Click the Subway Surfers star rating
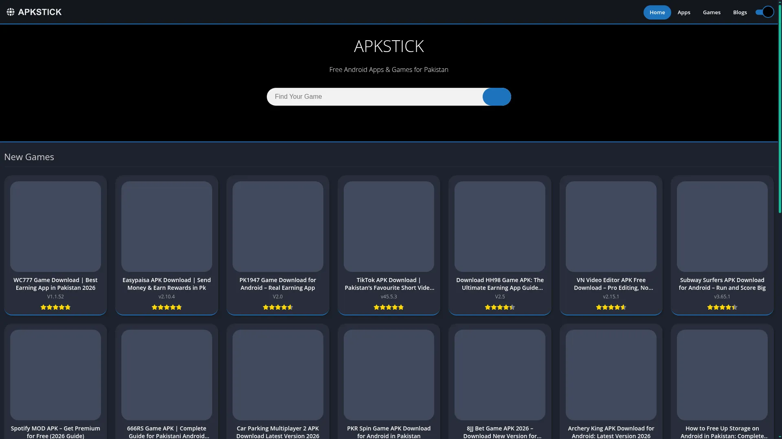 point(722,307)
